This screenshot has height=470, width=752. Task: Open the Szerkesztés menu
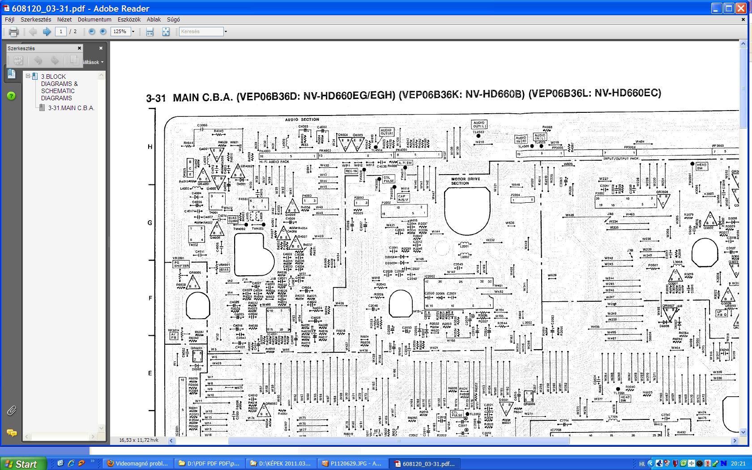tap(36, 20)
